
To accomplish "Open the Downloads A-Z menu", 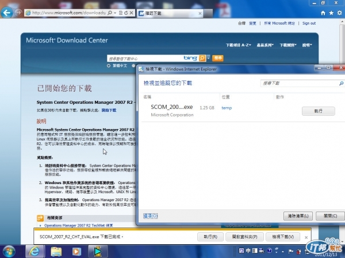I will [239, 45].
